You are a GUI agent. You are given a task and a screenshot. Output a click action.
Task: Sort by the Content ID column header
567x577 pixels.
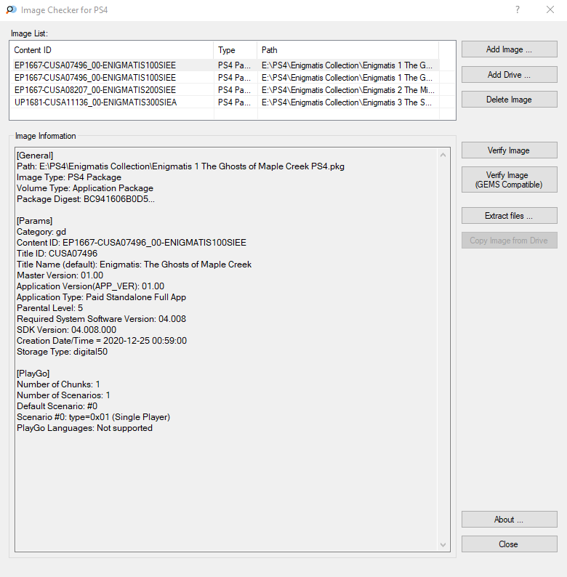tap(113, 50)
